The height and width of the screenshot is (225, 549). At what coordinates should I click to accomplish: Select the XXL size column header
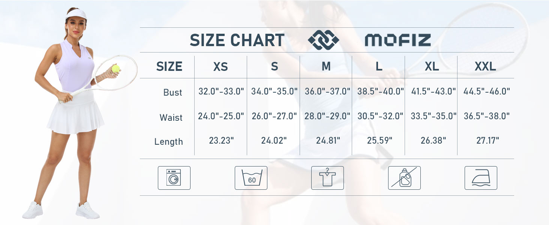(x=485, y=67)
